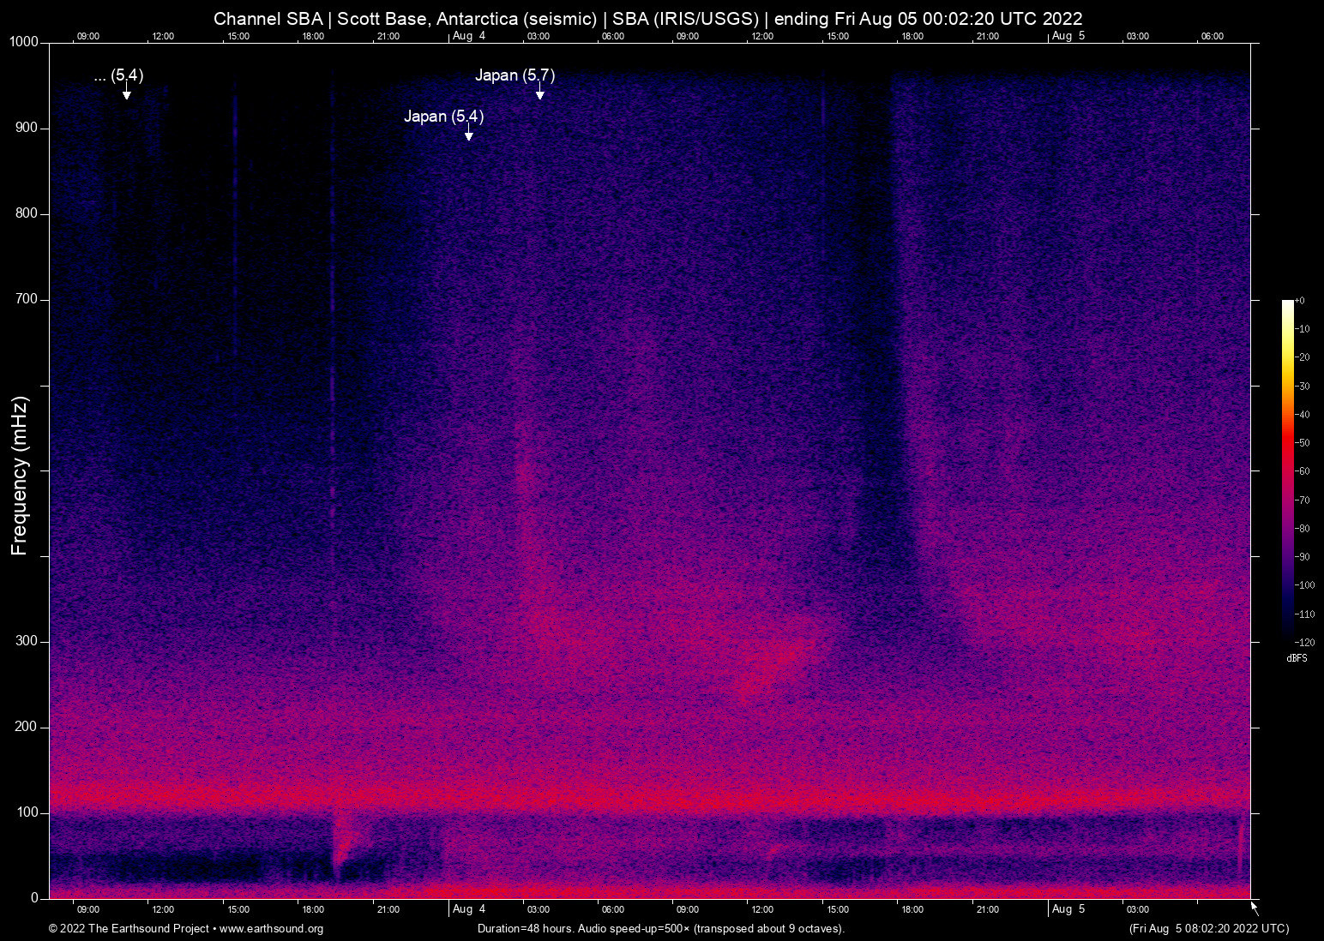The height and width of the screenshot is (941, 1324).
Task: Click the +0 label atop the color scale
Action: pyautogui.click(x=1300, y=301)
